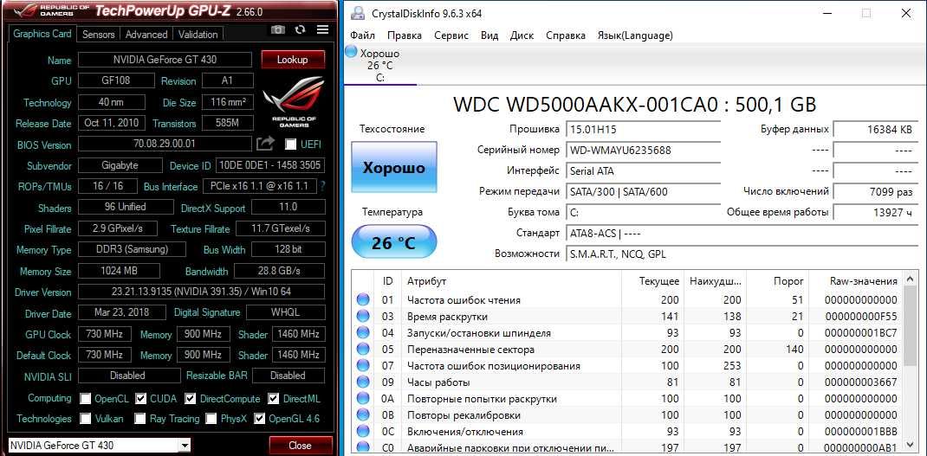Viewport: 927px width, 456px height.
Task: Click the bus interface question mark
Action: pyautogui.click(x=323, y=186)
